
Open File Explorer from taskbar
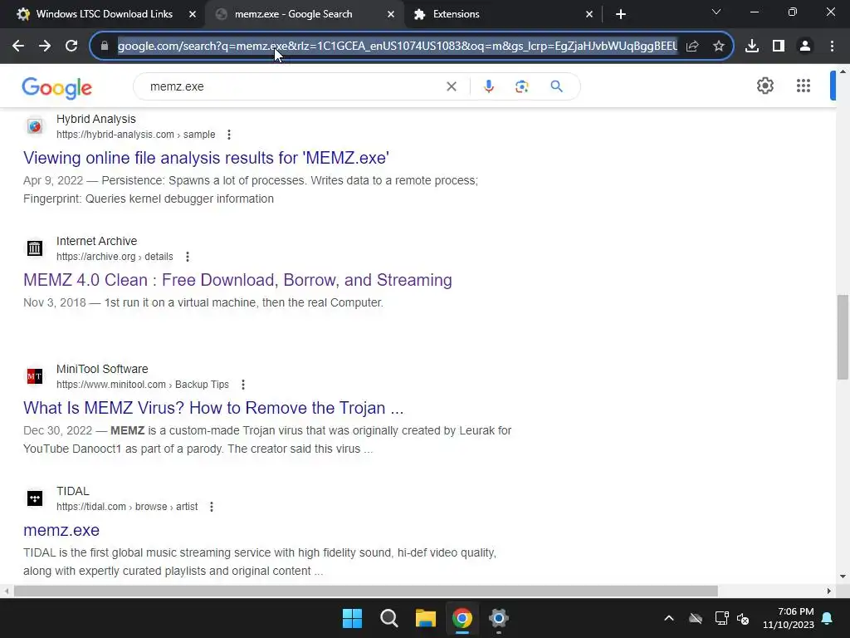pyautogui.click(x=426, y=618)
